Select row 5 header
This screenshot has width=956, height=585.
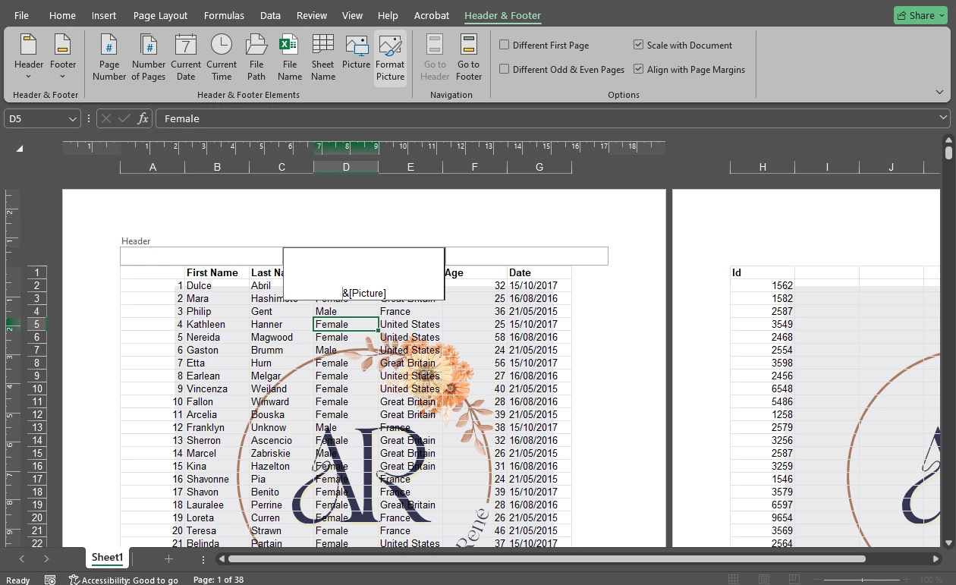[36, 324]
